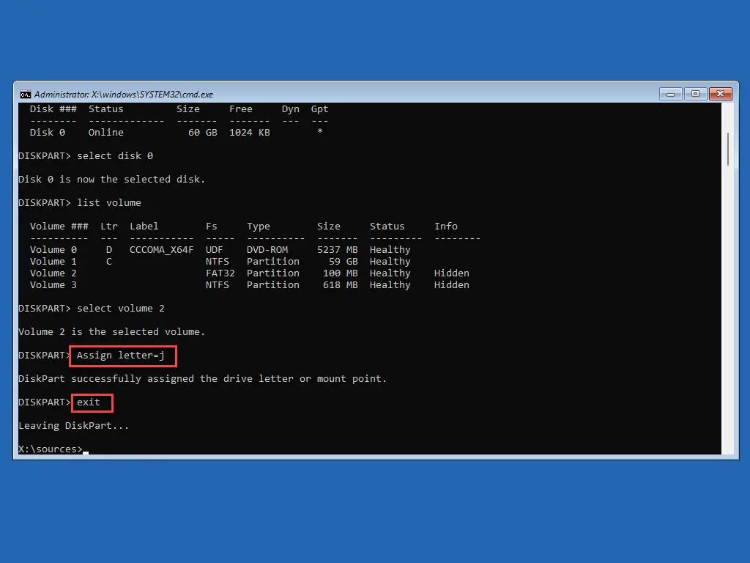Select the highlighted Assign letter=j command

(x=122, y=356)
